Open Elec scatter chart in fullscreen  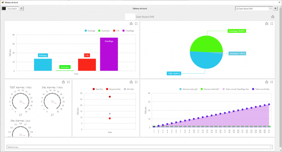coord(136,82)
